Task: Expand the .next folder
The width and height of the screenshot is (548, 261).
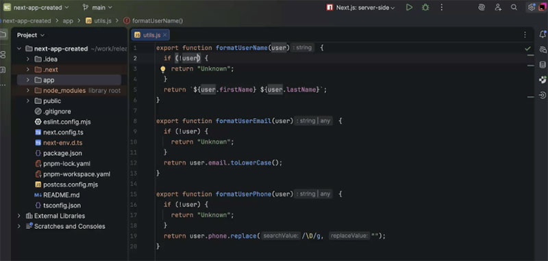Action: (27, 70)
